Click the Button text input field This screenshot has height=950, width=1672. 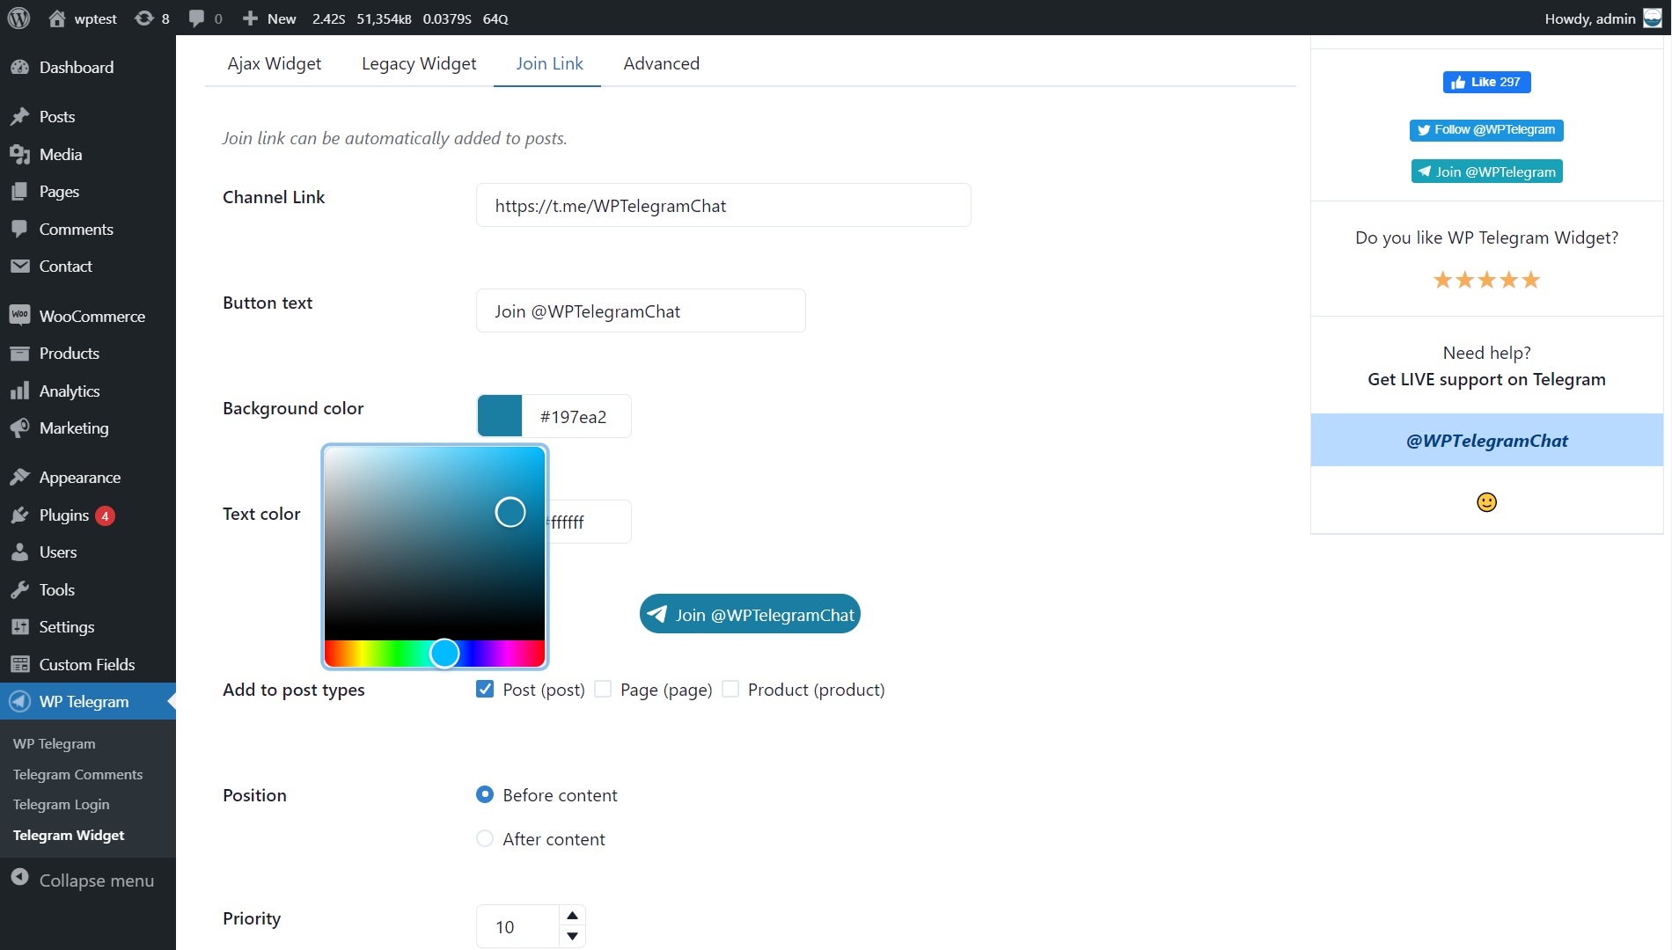click(641, 311)
